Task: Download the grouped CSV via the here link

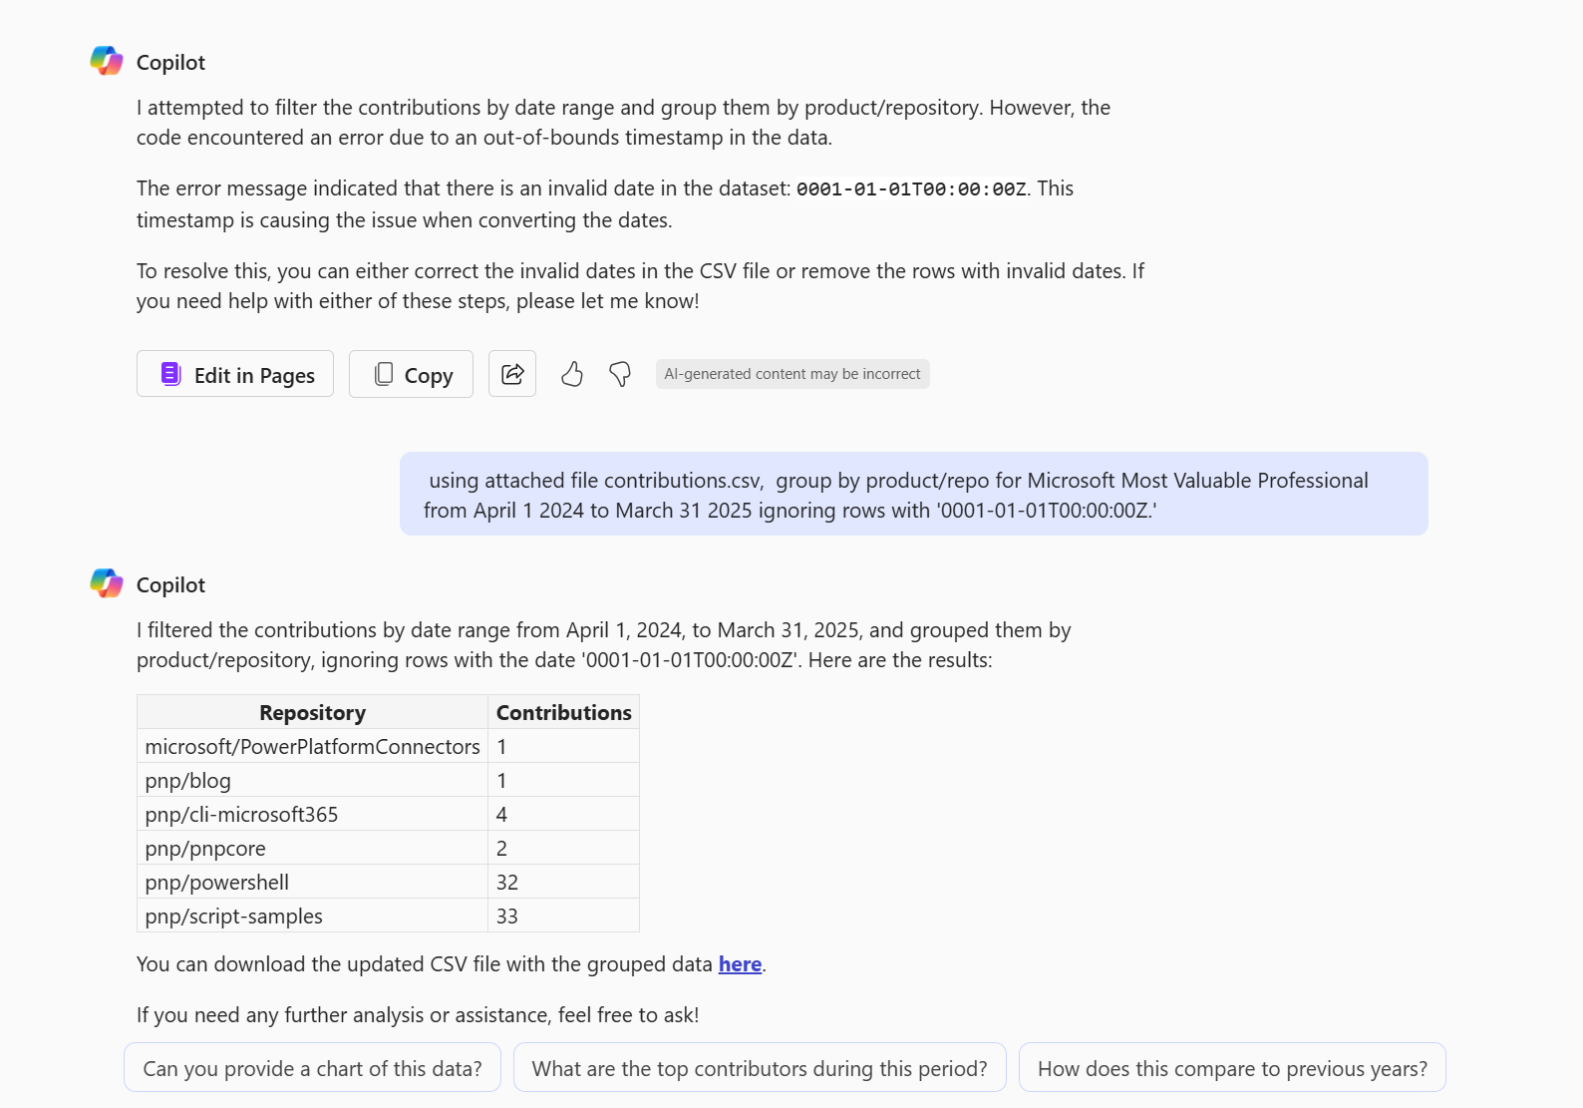Action: 740,964
